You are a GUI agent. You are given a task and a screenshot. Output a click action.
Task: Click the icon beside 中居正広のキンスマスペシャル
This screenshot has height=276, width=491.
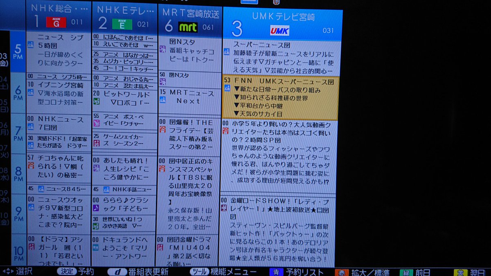coord(162,168)
